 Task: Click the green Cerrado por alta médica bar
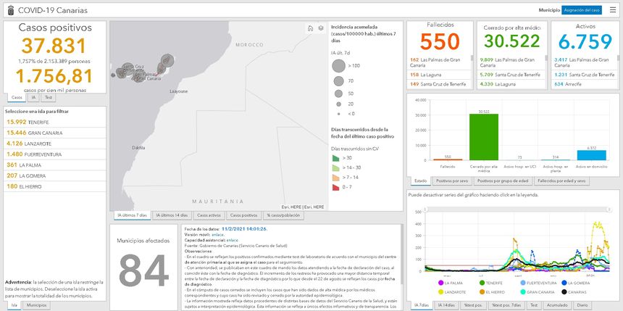tap(483, 136)
